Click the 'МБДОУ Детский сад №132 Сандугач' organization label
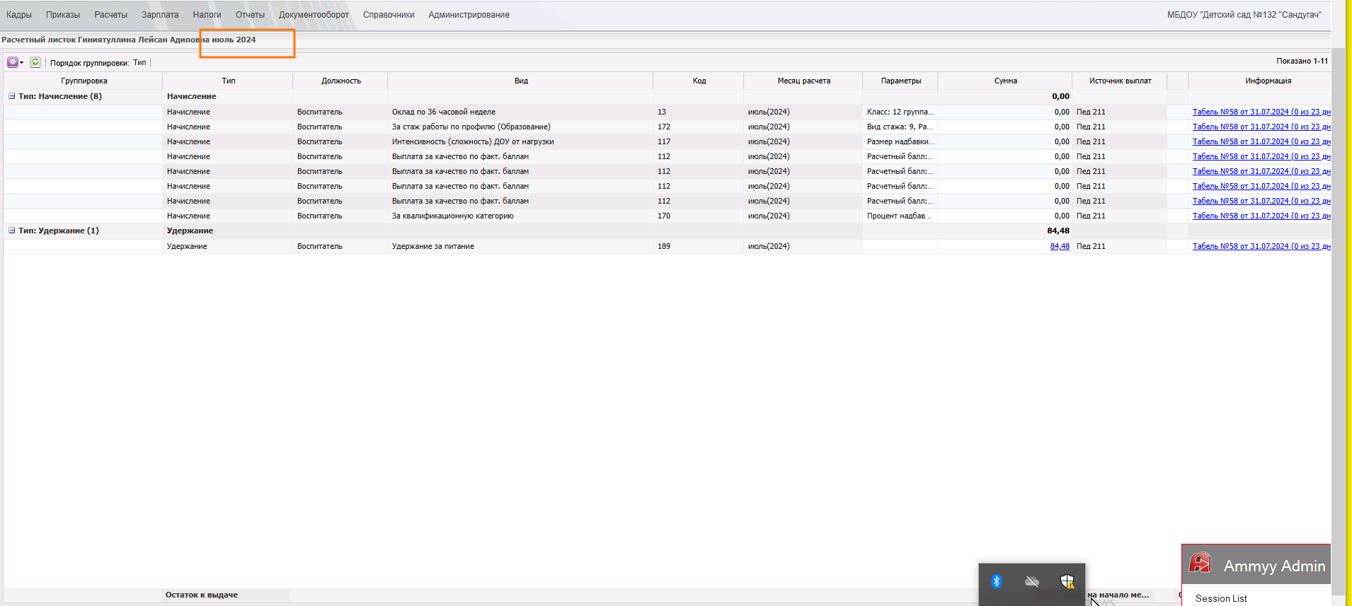The image size is (1352, 606). point(1244,15)
